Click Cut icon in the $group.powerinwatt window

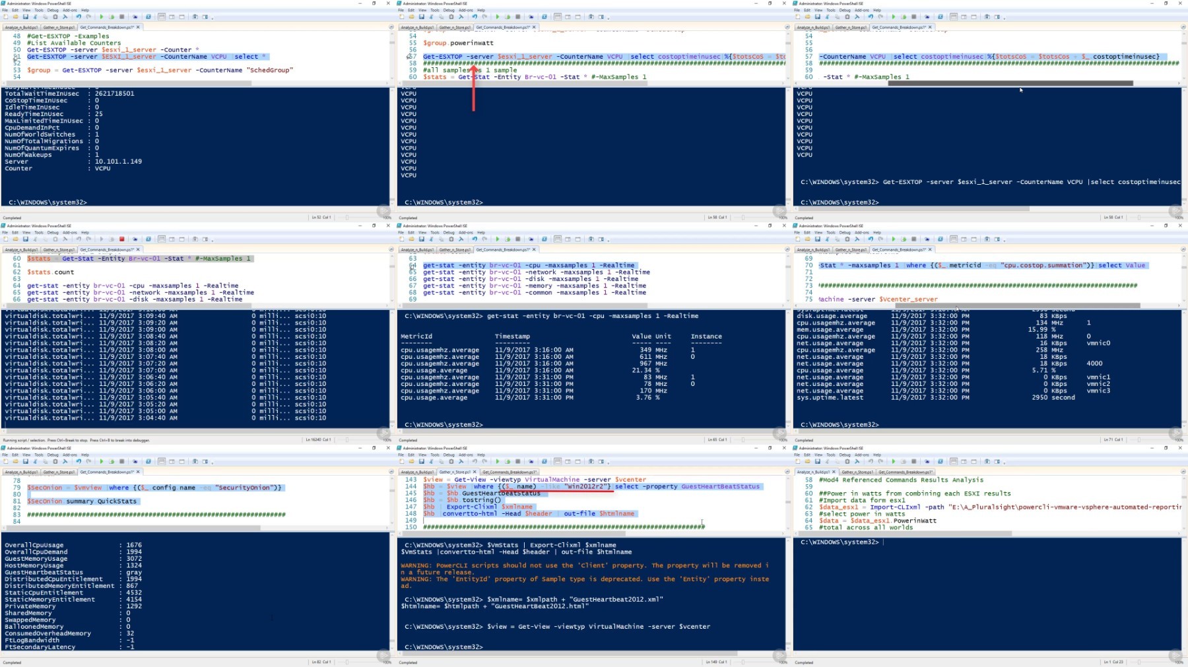[x=432, y=17]
